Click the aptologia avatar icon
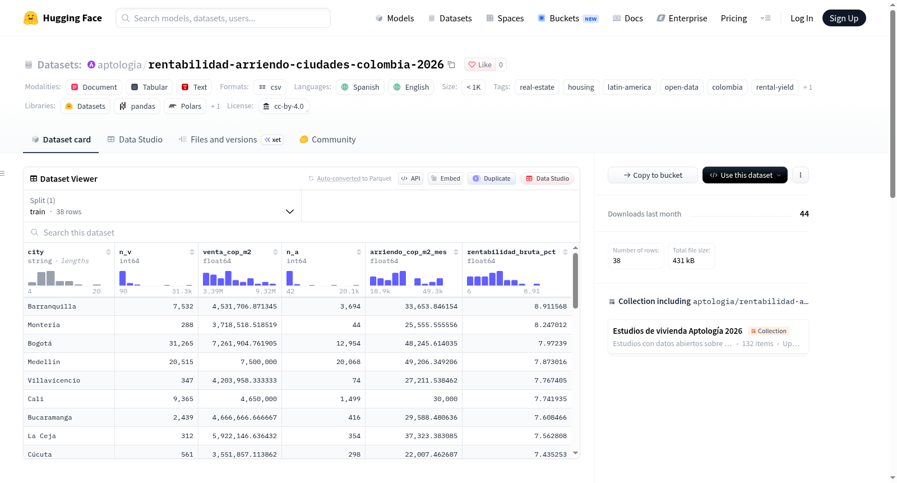 [91, 65]
